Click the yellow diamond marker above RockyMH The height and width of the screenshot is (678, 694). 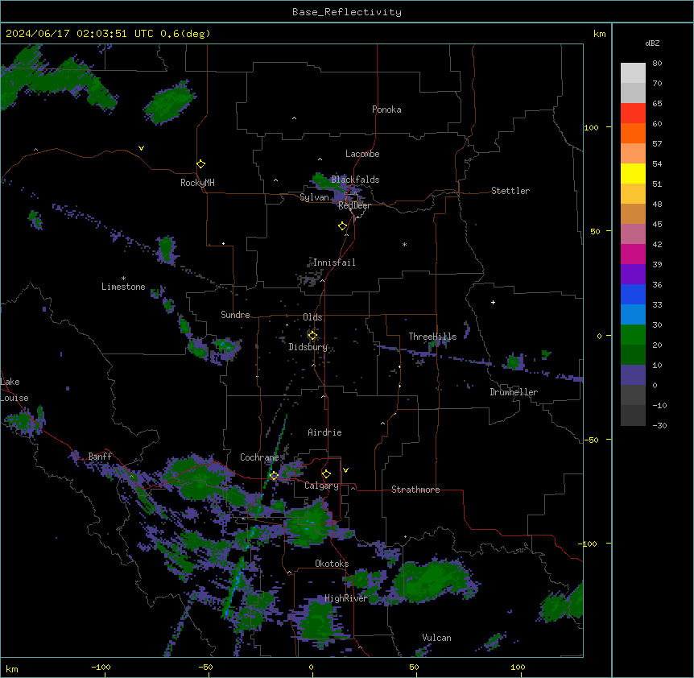(x=200, y=164)
